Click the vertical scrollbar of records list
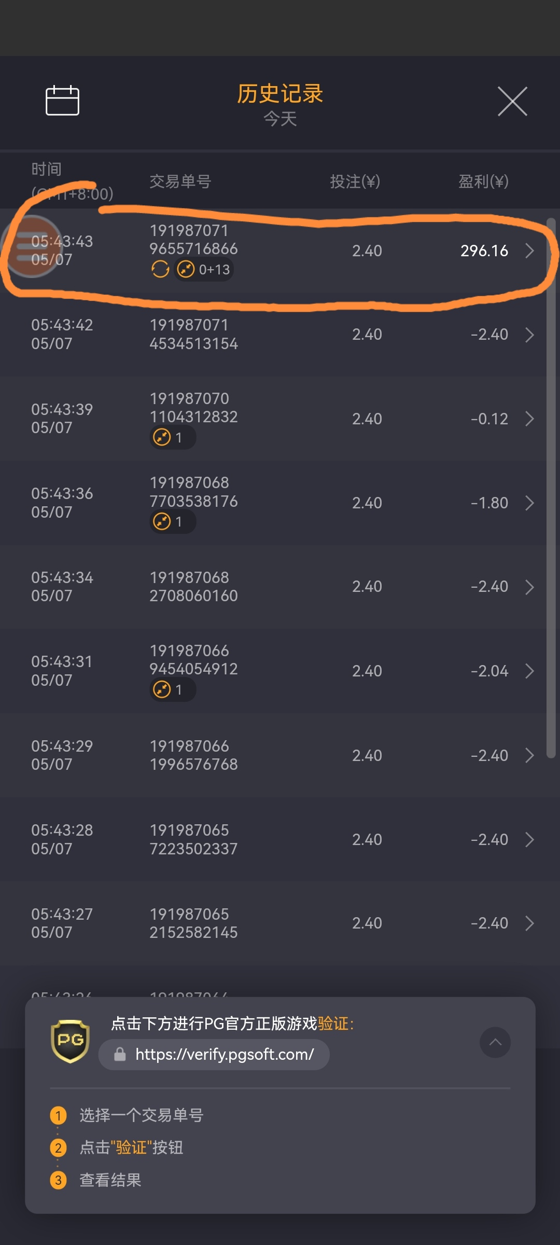The height and width of the screenshot is (1245, 560). (551, 488)
